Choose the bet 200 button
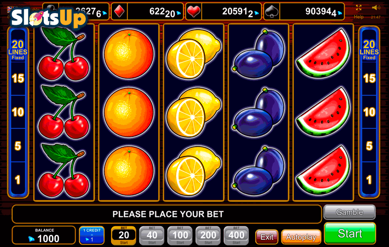Viewport: 389px width, 247px height. (x=208, y=235)
